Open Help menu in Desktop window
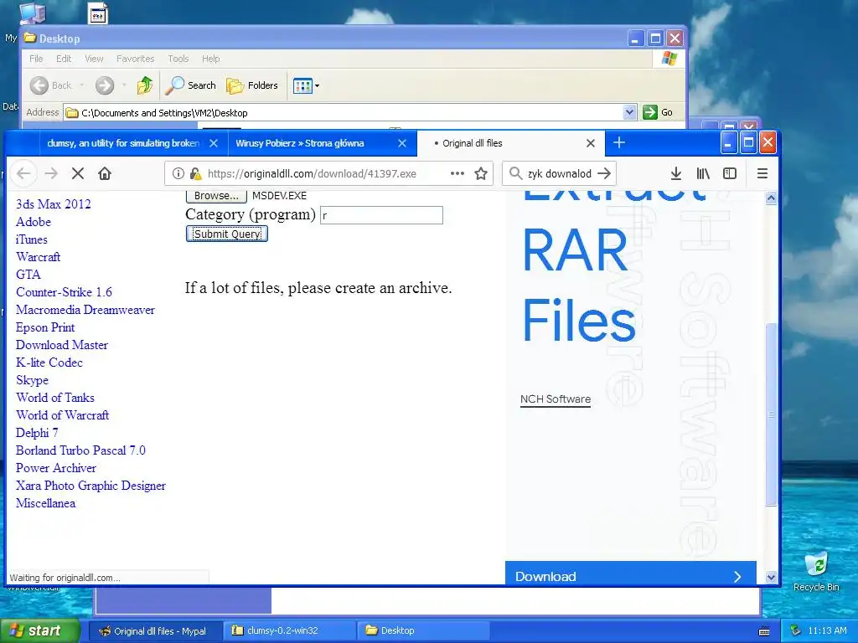This screenshot has height=643, width=858. coord(210,59)
